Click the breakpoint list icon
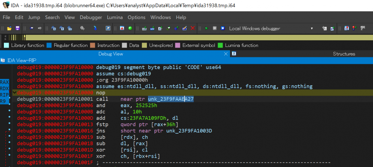Image resolution: width=373 pixels, height=167 pixels. click(347, 28)
